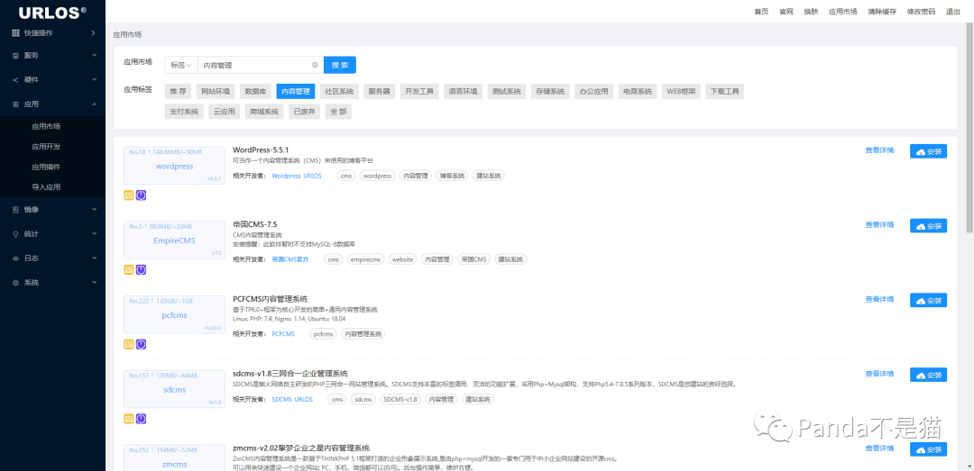This screenshot has height=471, width=974.
Task: Open 导入应用 in the sidebar
Action: [46, 186]
